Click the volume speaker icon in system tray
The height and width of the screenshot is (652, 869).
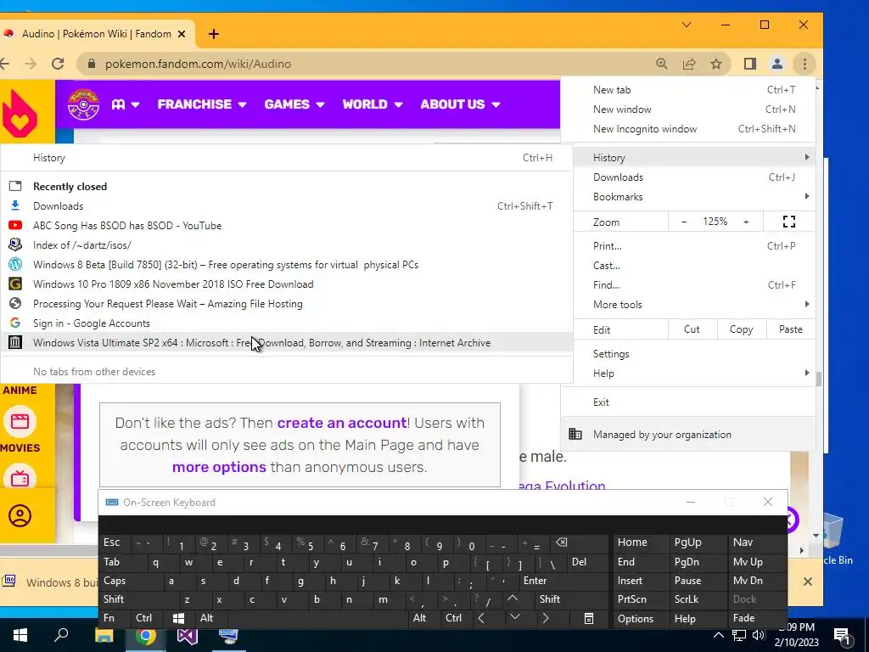tap(758, 635)
